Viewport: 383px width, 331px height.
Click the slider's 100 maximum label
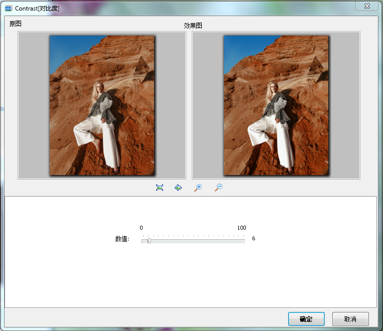(241, 228)
